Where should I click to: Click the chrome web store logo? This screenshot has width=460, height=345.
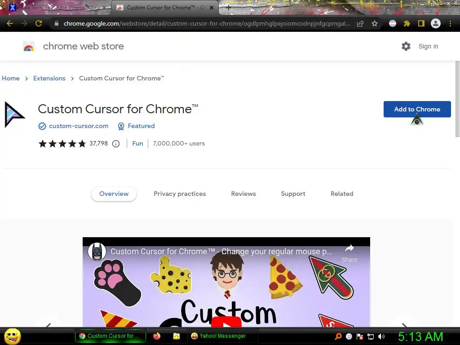coord(29,46)
